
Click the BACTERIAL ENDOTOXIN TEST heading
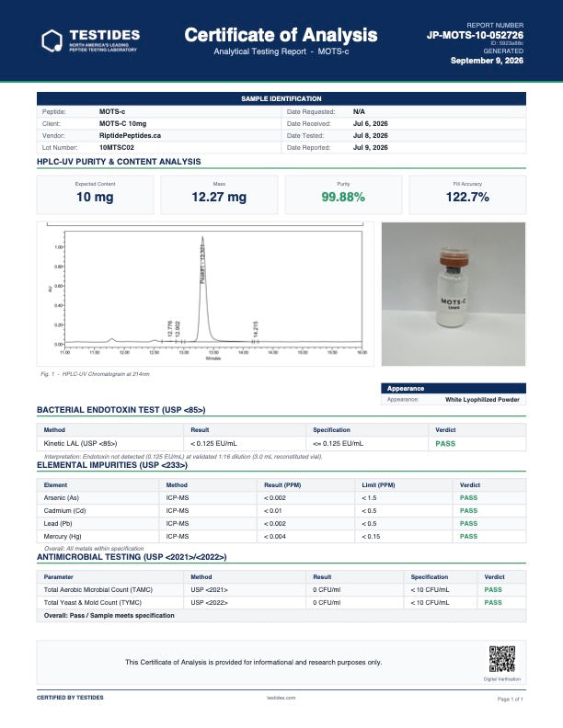[x=121, y=410]
